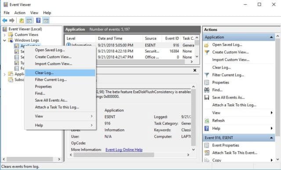Image resolution: width=281 pixels, height=170 pixels.
Task: Click the Find binoculars icon
Action: (207, 90)
